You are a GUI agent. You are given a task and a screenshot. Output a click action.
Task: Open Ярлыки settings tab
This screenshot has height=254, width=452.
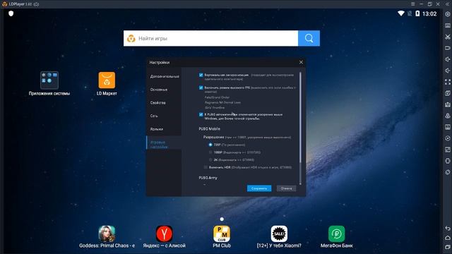(x=165, y=129)
